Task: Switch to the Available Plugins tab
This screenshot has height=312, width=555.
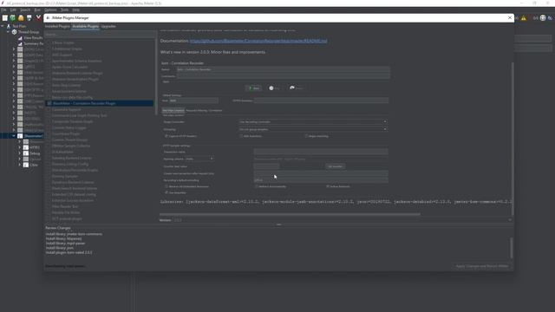Action: click(x=85, y=26)
